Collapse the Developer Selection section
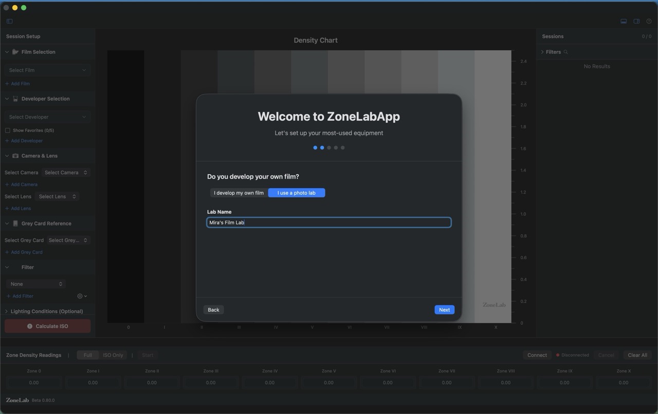The image size is (658, 414). pyautogui.click(x=7, y=99)
